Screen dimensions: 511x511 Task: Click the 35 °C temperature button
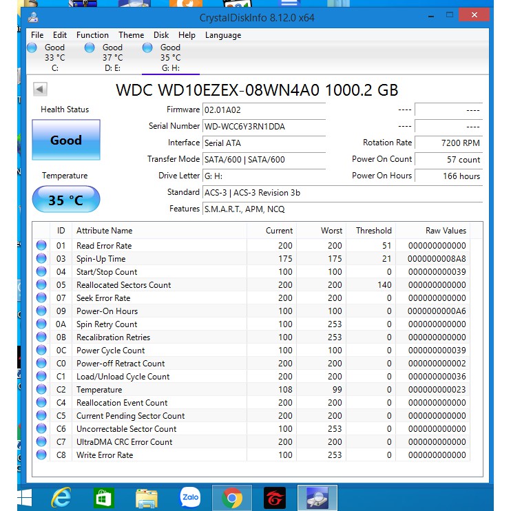click(x=66, y=199)
